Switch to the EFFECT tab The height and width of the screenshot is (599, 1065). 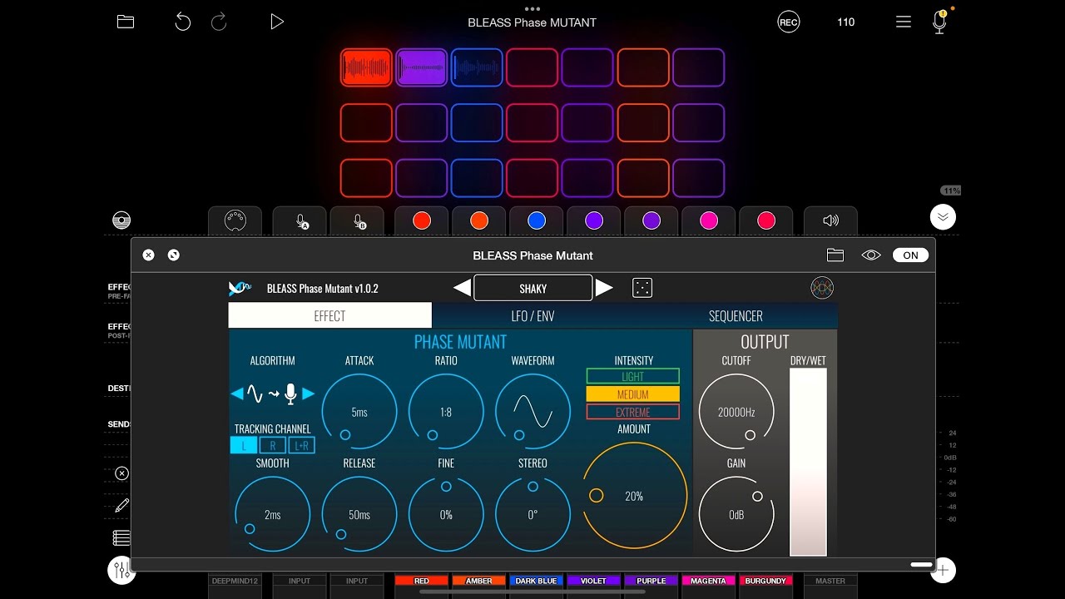(x=330, y=316)
